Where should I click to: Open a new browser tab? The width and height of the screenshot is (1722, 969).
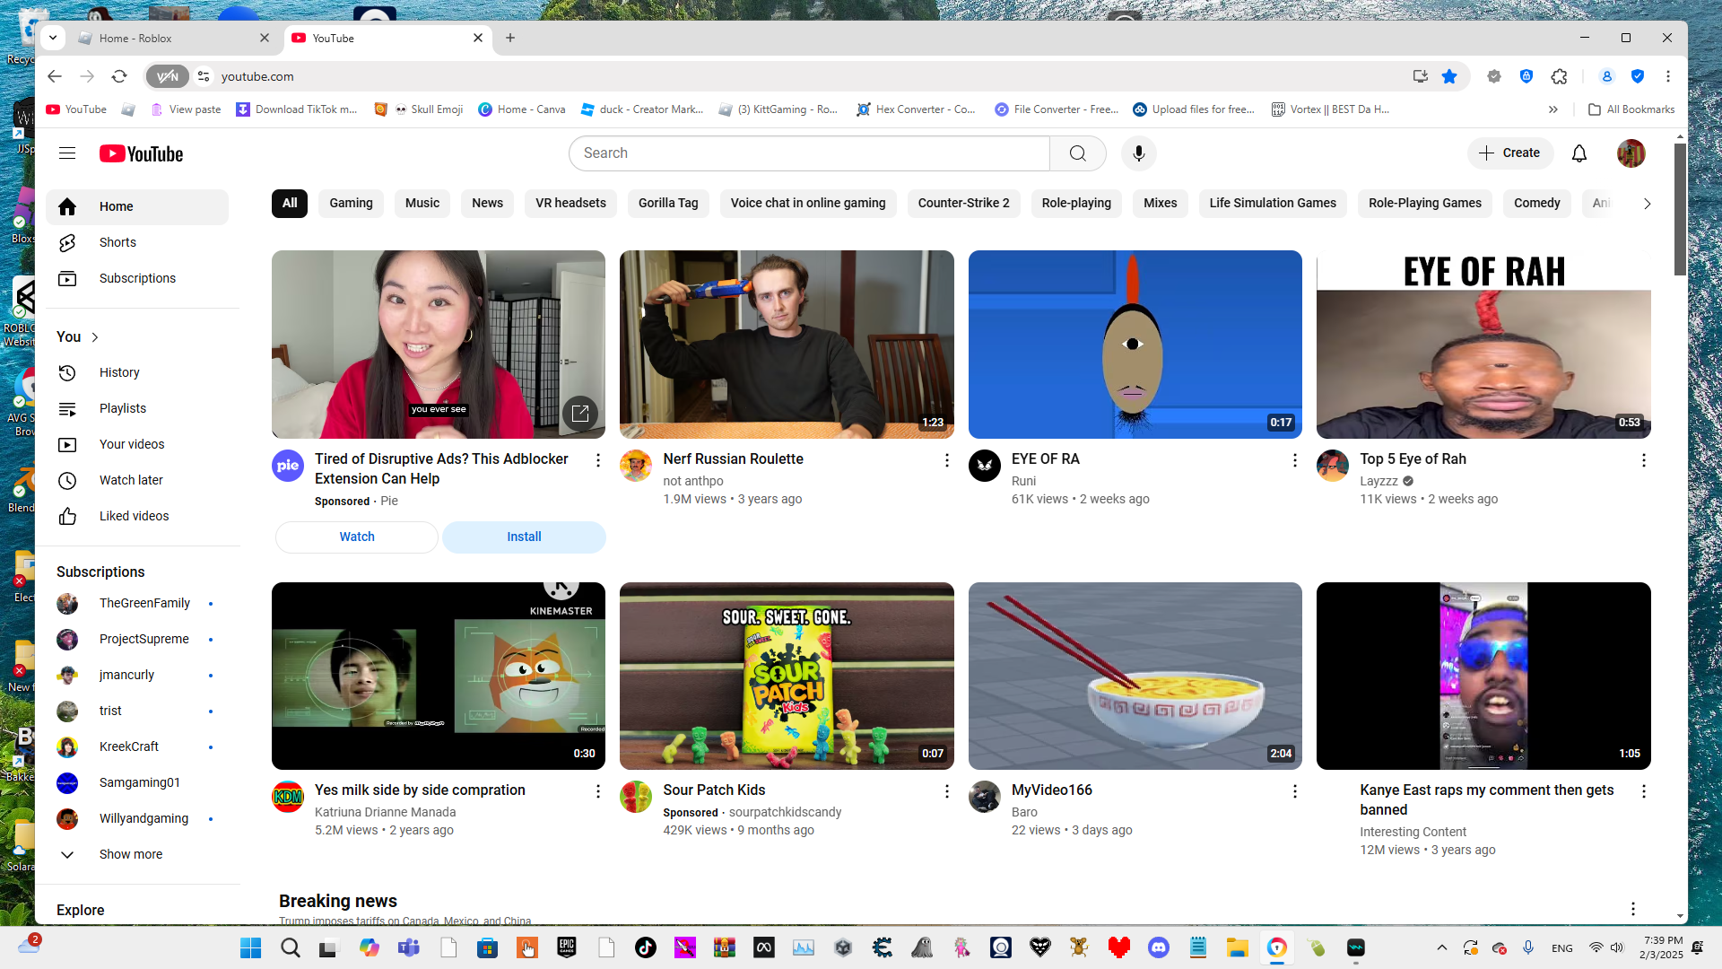tap(510, 38)
